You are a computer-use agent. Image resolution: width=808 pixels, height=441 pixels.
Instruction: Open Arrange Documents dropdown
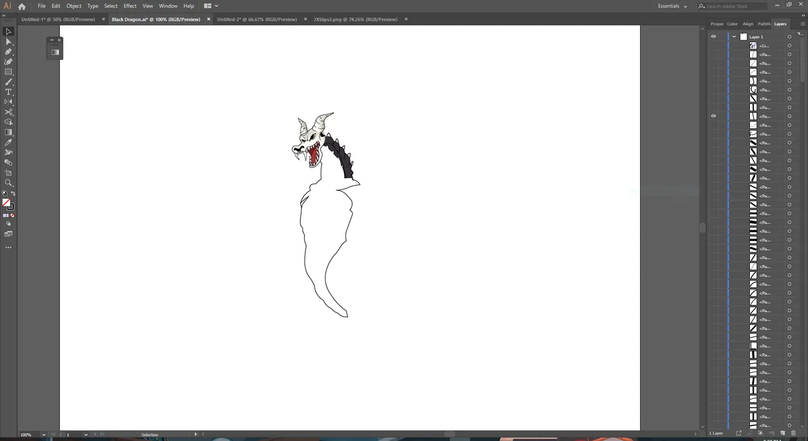pyautogui.click(x=211, y=6)
